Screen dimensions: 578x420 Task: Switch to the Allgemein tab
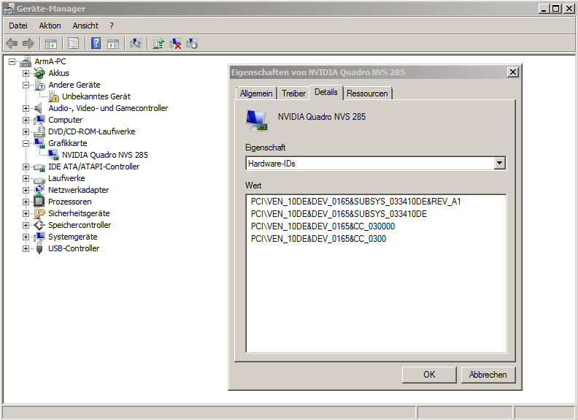tap(256, 93)
